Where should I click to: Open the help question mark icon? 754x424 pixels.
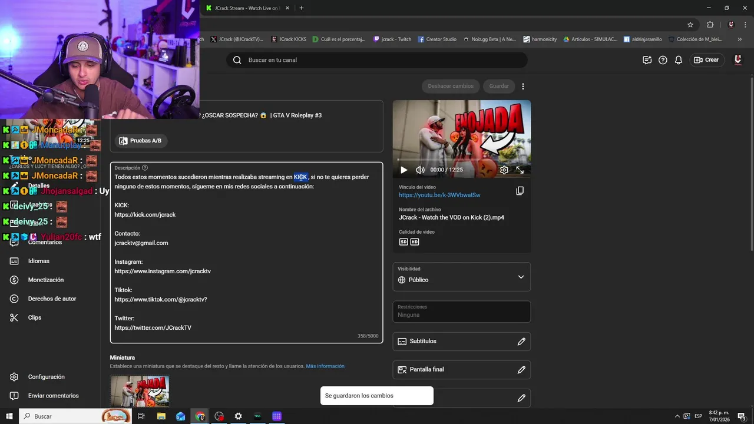[663, 60]
